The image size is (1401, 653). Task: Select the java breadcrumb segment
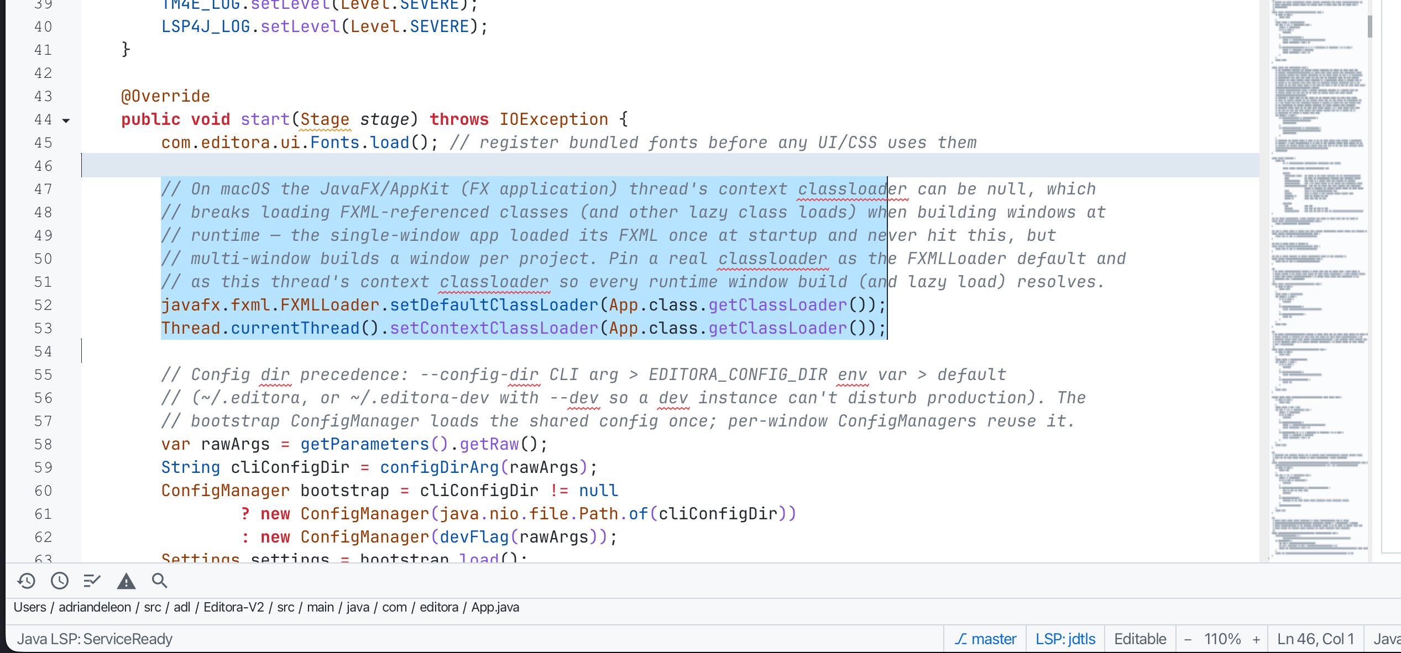(x=358, y=607)
